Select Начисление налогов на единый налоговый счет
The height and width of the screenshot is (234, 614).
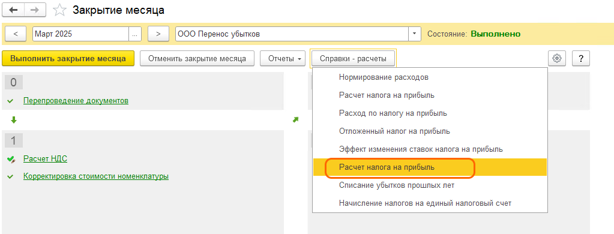pos(430,203)
